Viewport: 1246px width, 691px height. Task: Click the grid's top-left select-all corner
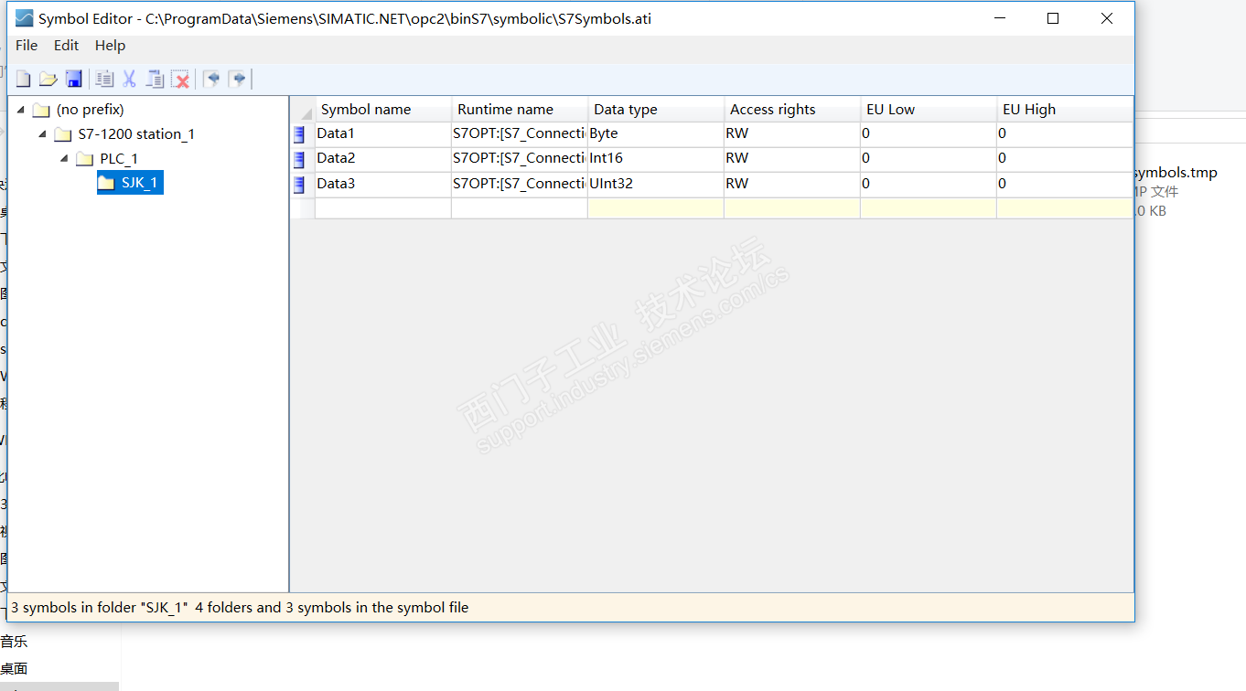[303, 110]
